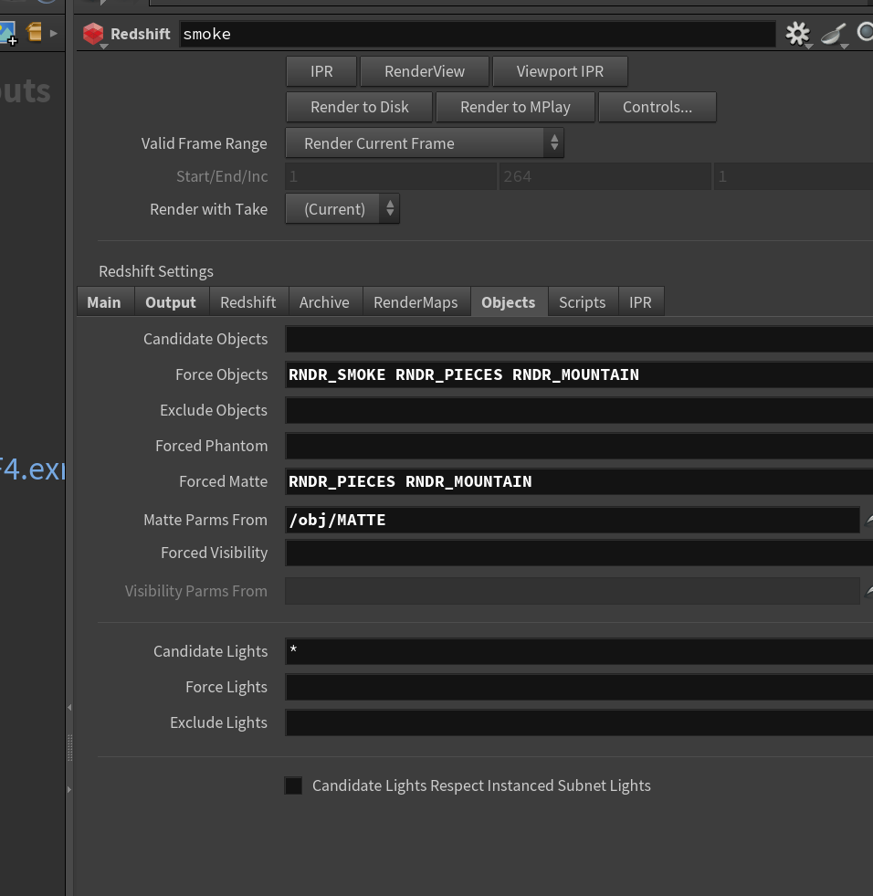The image size is (873, 896).
Task: Select the Objects tab
Action: click(x=509, y=301)
